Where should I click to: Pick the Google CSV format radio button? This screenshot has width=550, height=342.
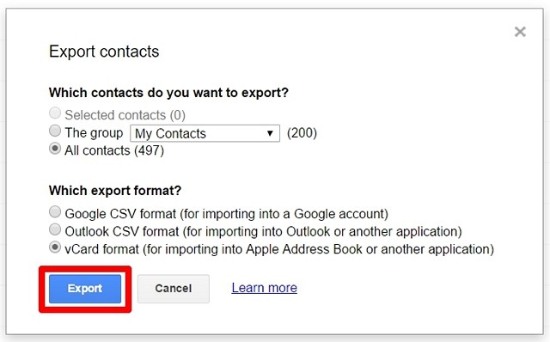pos(55,212)
